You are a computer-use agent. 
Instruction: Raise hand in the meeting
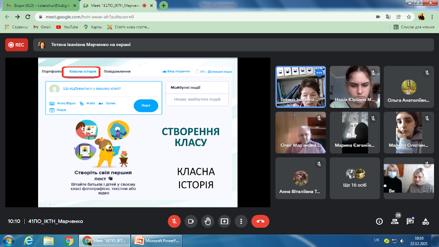(208, 221)
